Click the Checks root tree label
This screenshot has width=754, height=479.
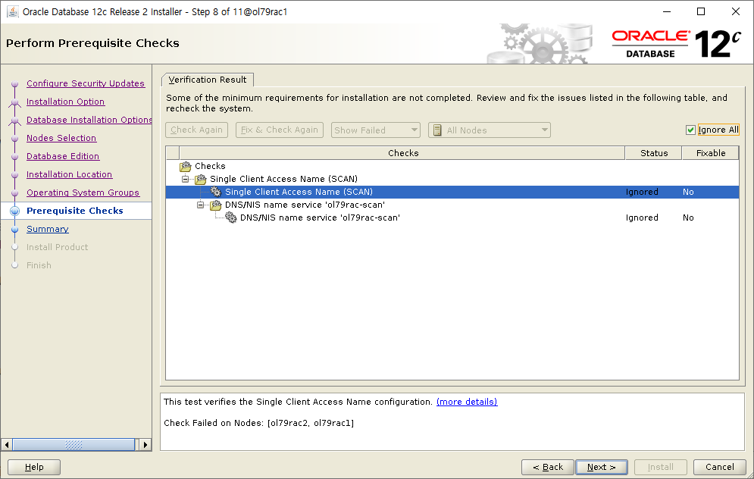click(x=210, y=166)
